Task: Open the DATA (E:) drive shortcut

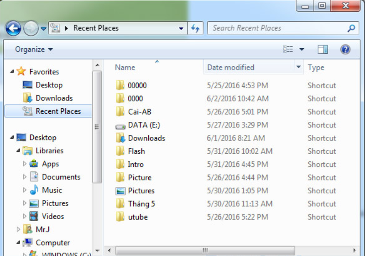Action: coord(144,125)
